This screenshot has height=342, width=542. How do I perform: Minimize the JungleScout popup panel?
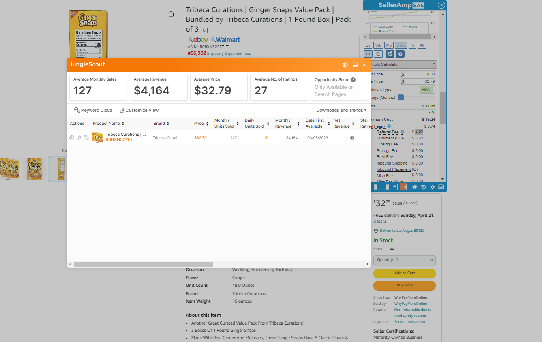click(x=355, y=65)
